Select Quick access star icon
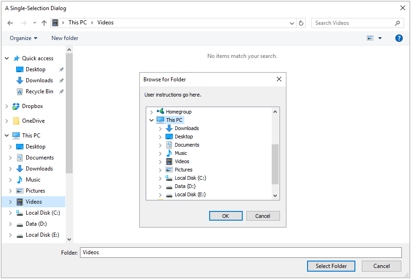411x279 pixels. (x=17, y=58)
